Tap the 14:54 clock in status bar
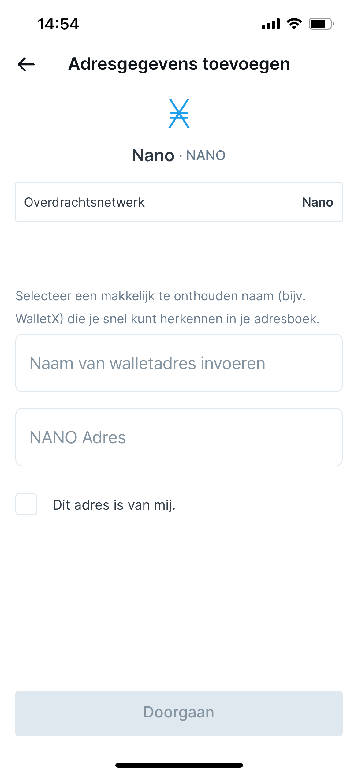Viewport: 358px width, 775px height. click(58, 24)
